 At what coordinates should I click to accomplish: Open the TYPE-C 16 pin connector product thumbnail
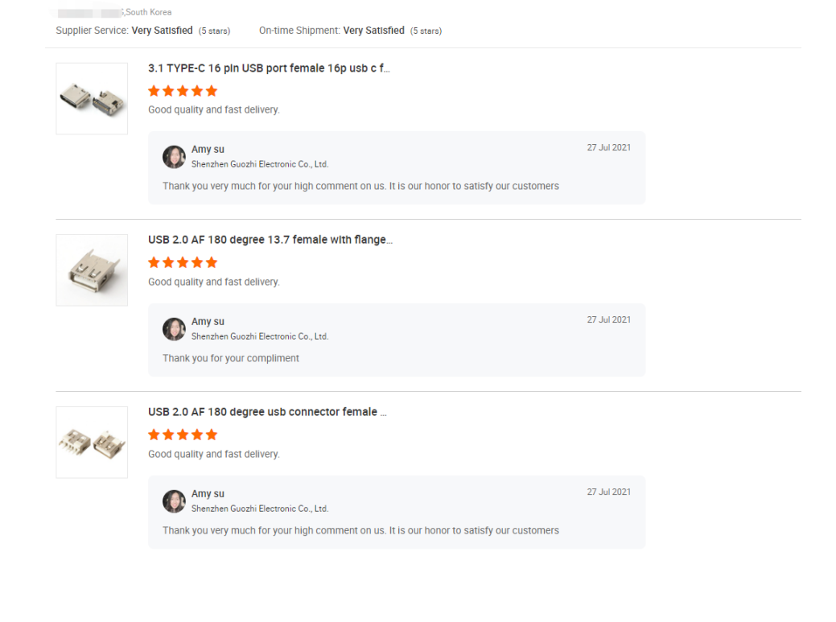92,99
